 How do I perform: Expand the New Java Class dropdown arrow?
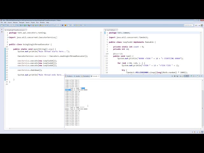pos(38,25)
